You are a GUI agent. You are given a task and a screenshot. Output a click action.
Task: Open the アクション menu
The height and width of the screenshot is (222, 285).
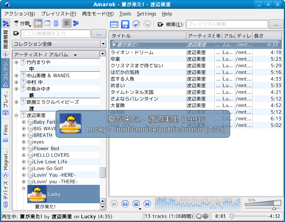coord(20,14)
